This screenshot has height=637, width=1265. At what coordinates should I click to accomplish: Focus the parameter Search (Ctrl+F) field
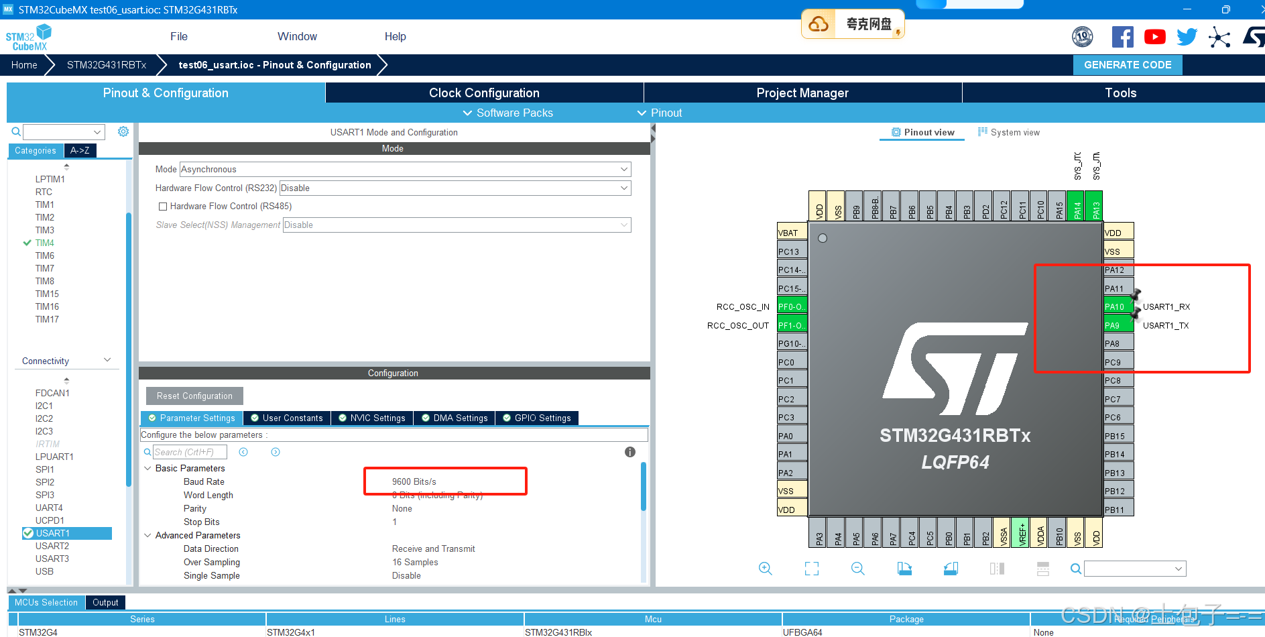[190, 452]
